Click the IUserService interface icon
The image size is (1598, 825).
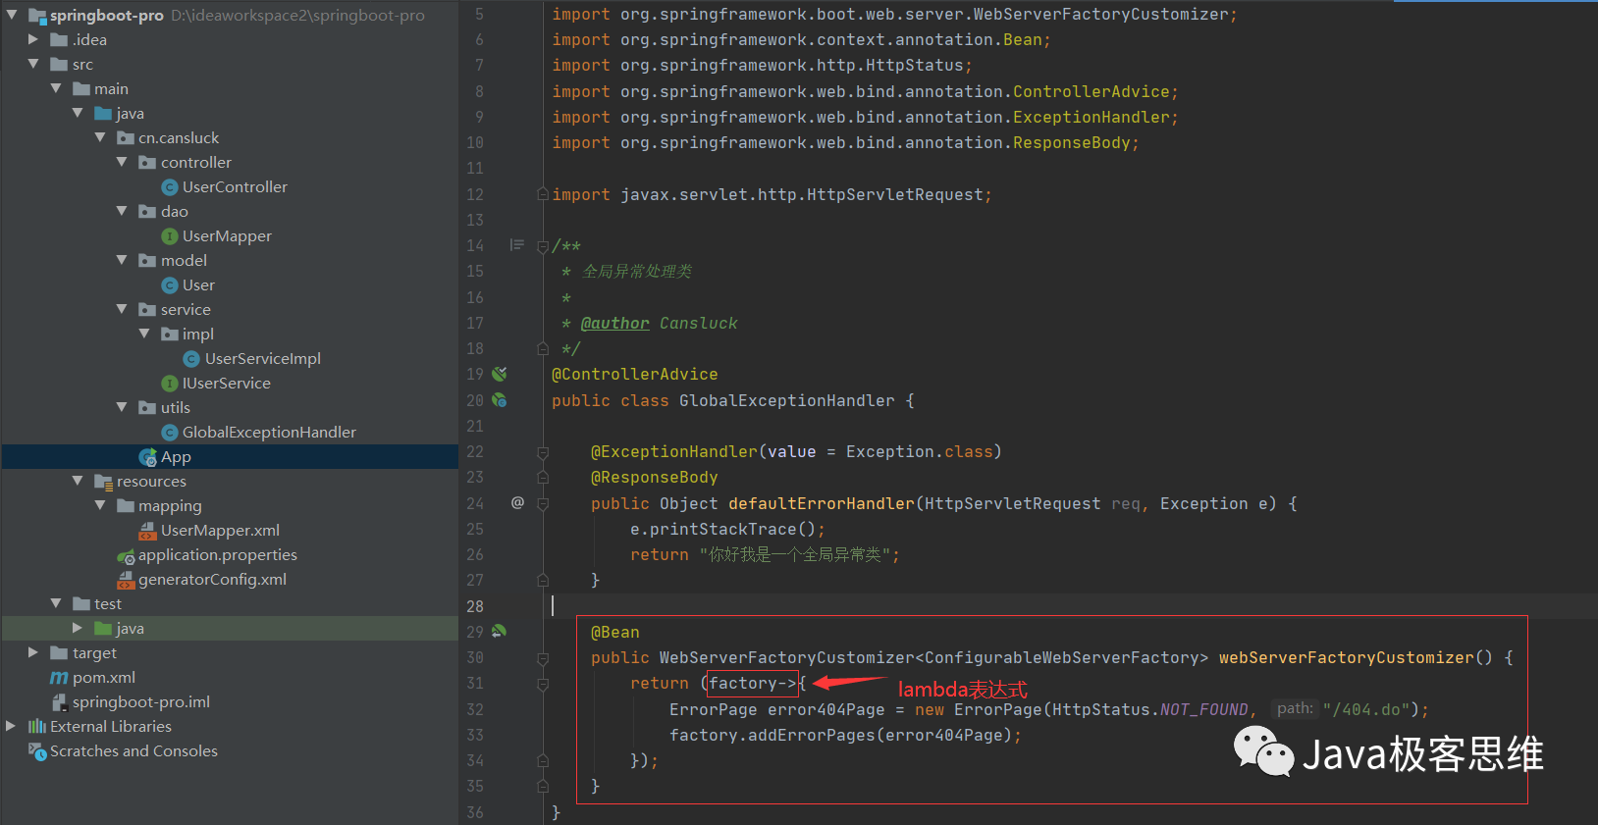pyautogui.click(x=170, y=383)
